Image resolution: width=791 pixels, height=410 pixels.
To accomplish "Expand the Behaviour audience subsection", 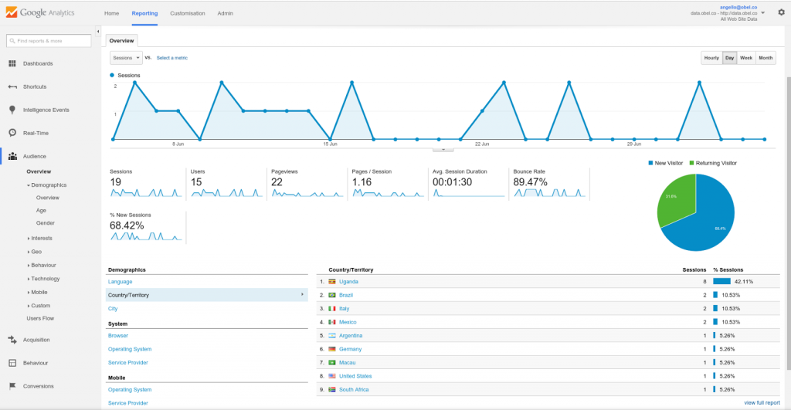I will pyautogui.click(x=29, y=266).
